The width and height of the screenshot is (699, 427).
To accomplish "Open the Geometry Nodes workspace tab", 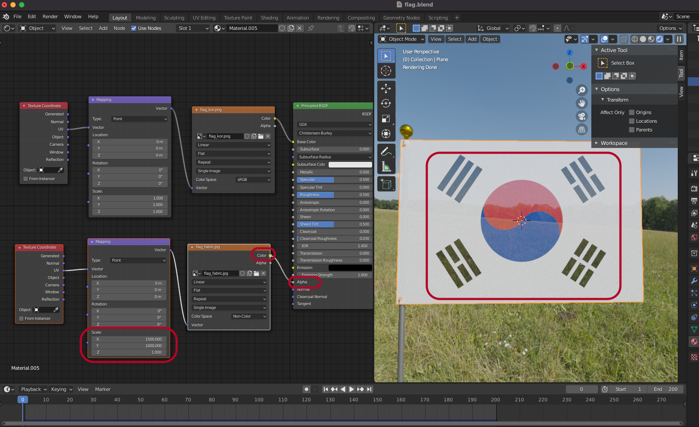I will 402,18.
